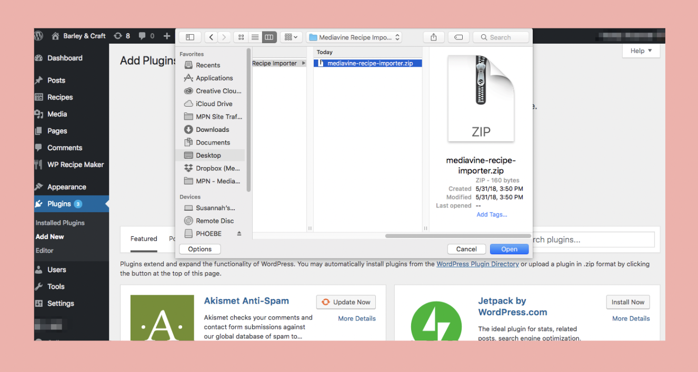Click Open in the file dialog
The height and width of the screenshot is (372, 698).
pos(509,249)
